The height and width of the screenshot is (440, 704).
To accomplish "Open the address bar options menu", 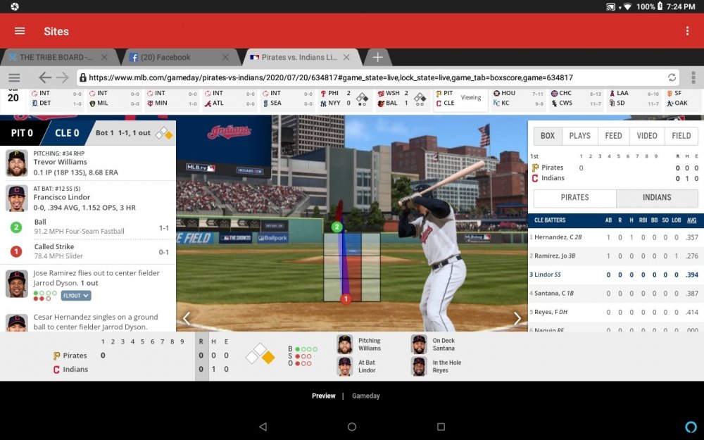I will [693, 77].
